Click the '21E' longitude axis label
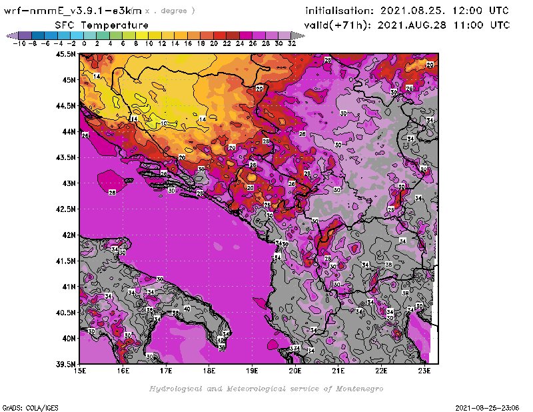 338,371
